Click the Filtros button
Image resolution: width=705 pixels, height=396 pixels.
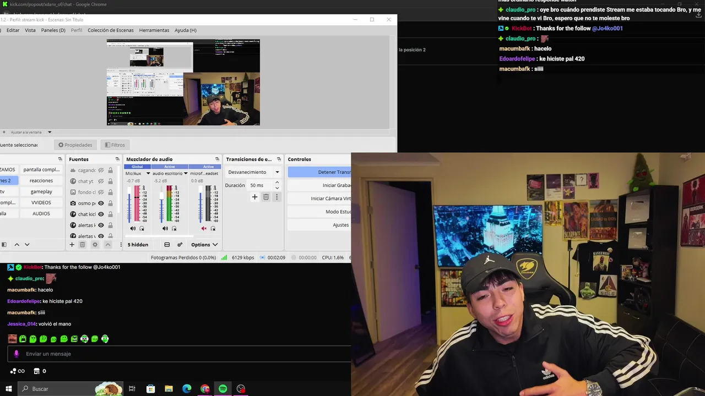115,145
